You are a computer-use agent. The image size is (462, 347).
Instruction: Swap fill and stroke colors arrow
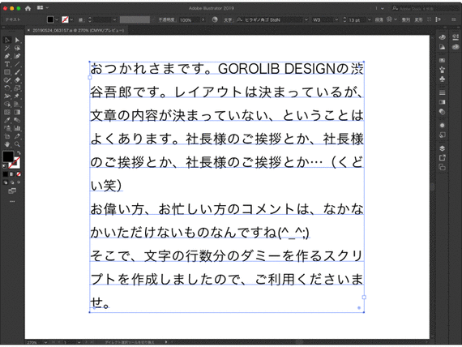(x=19, y=152)
